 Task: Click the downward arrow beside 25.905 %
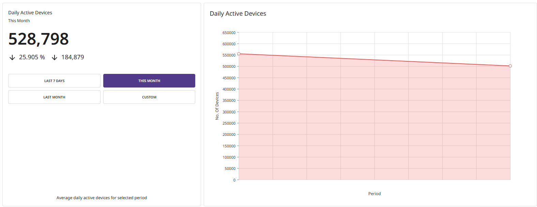click(x=12, y=57)
